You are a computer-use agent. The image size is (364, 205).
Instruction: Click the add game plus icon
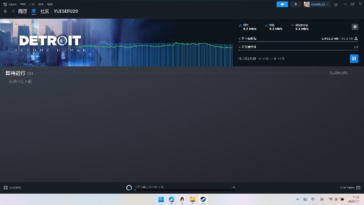[5, 188]
